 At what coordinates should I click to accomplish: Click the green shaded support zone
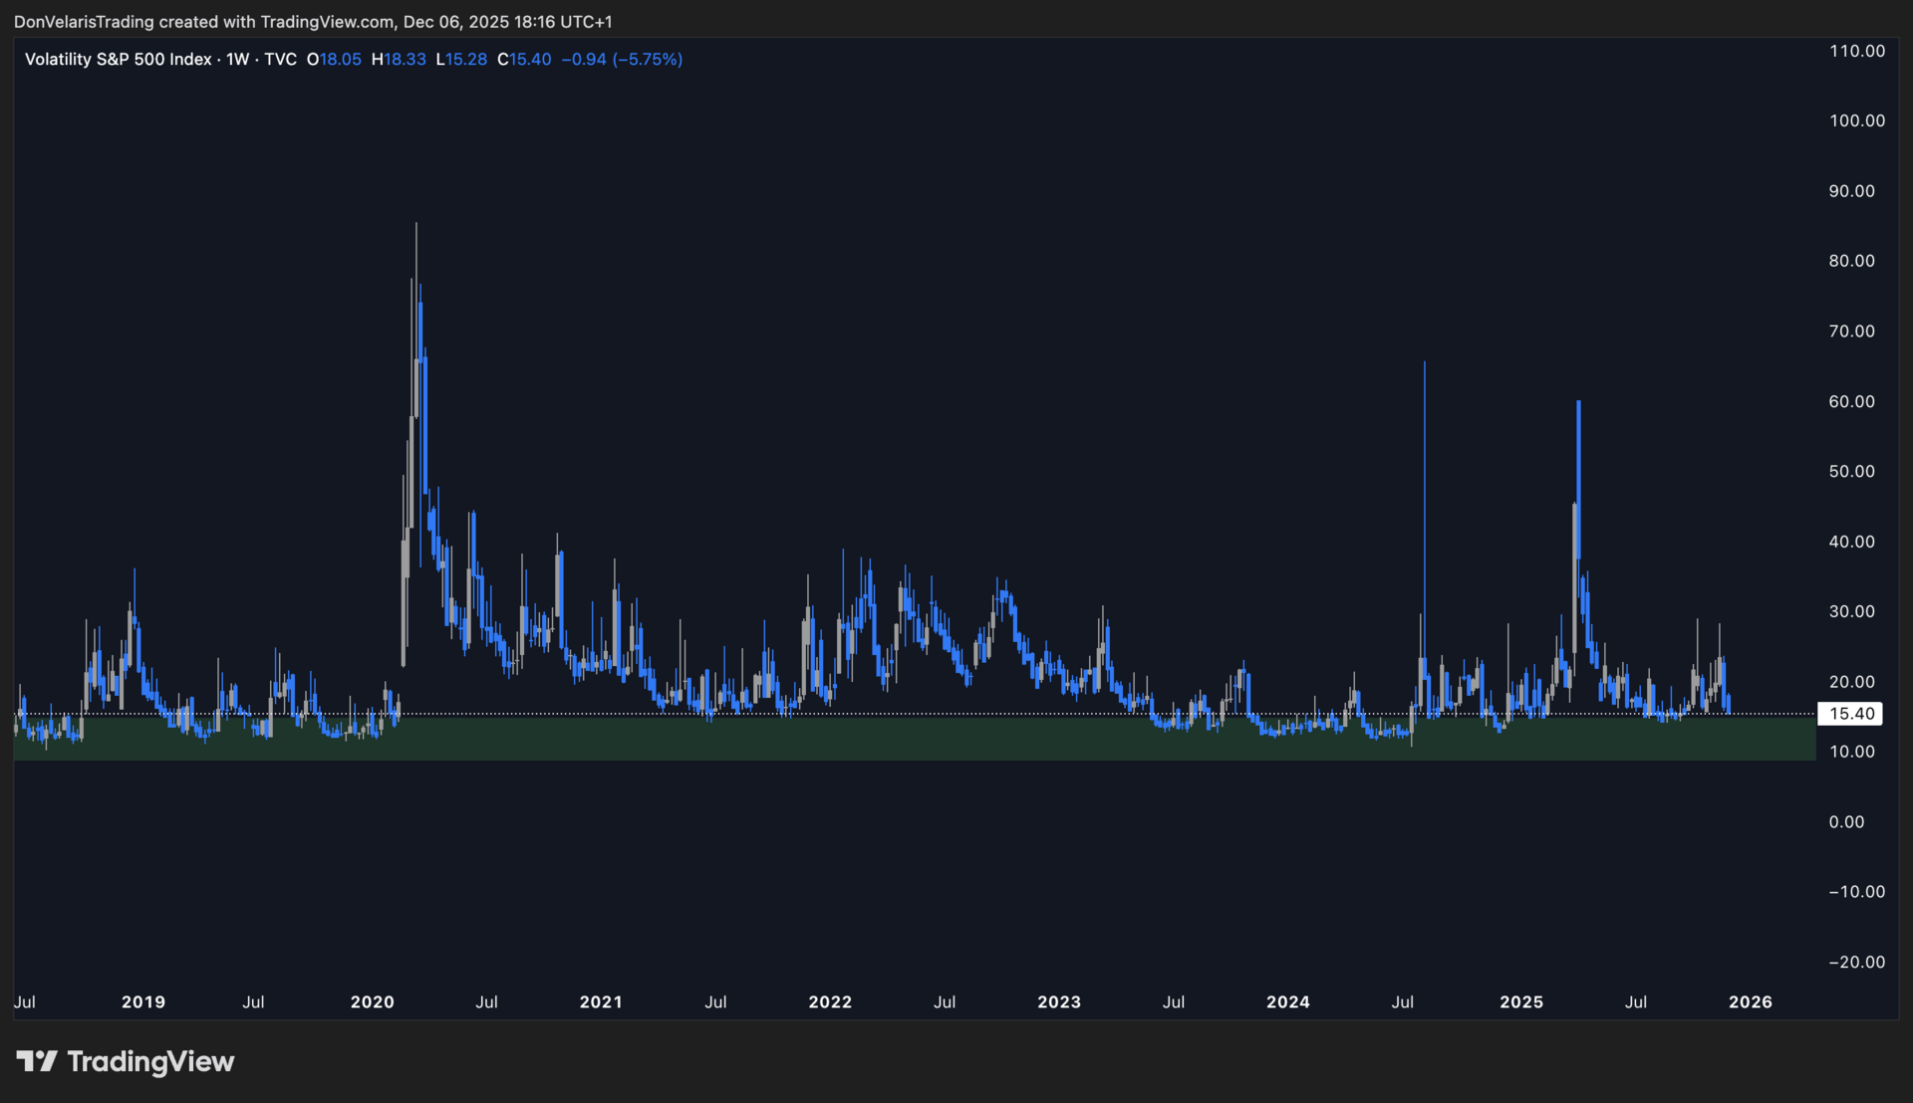[x=897, y=739]
